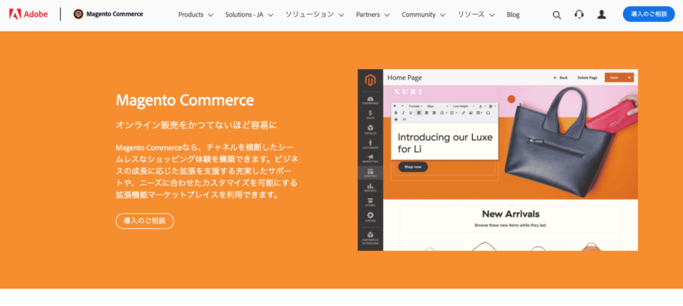Image resolution: width=683 pixels, height=306 pixels.
Task: Toggle Italic in the editor toolbar
Action: tap(403, 112)
